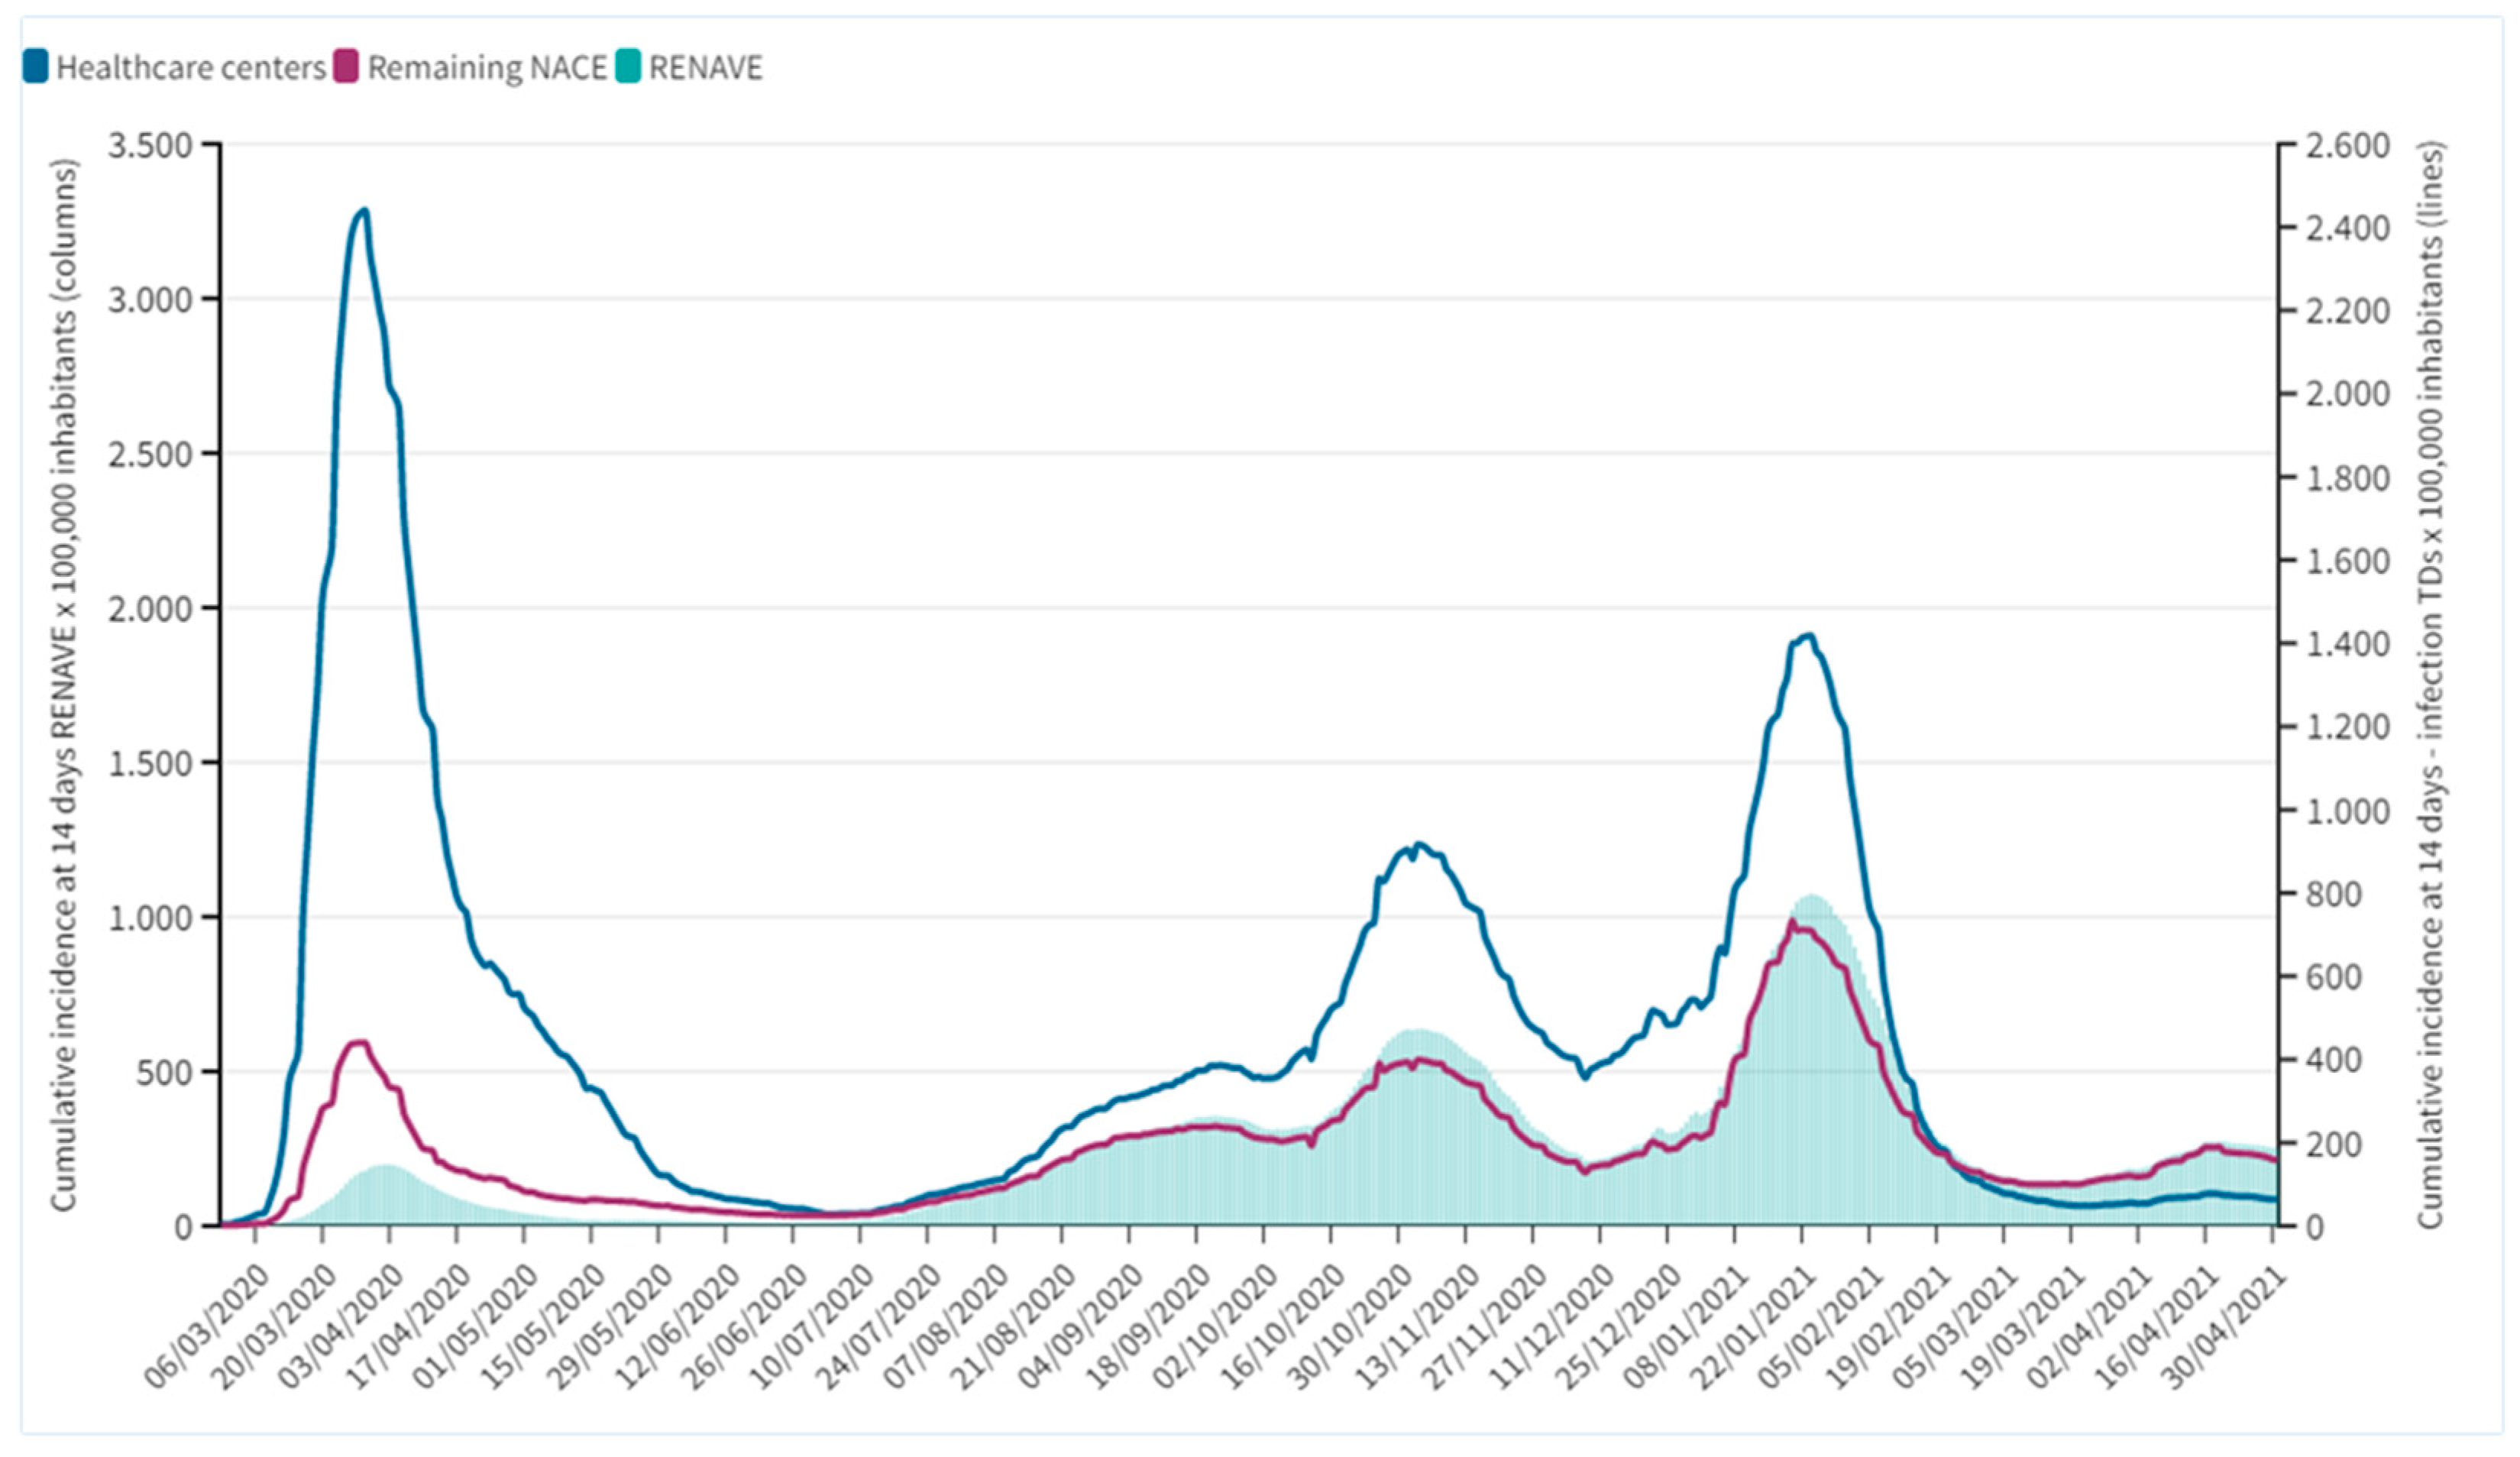
Task: Click the 1.000 left axis tick label
Action: tap(150, 917)
